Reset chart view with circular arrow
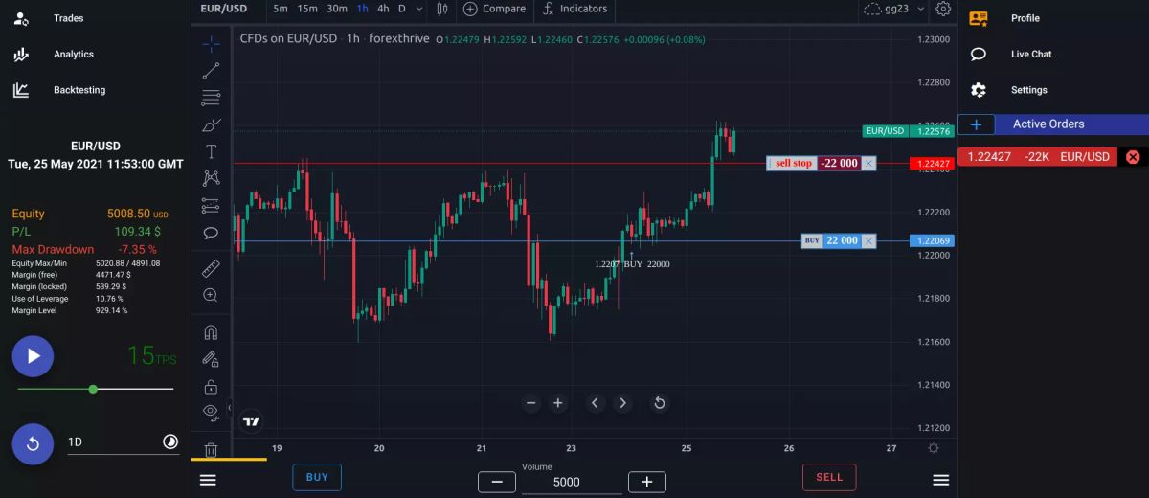Screen dimensions: 1149x498 [x=660, y=403]
